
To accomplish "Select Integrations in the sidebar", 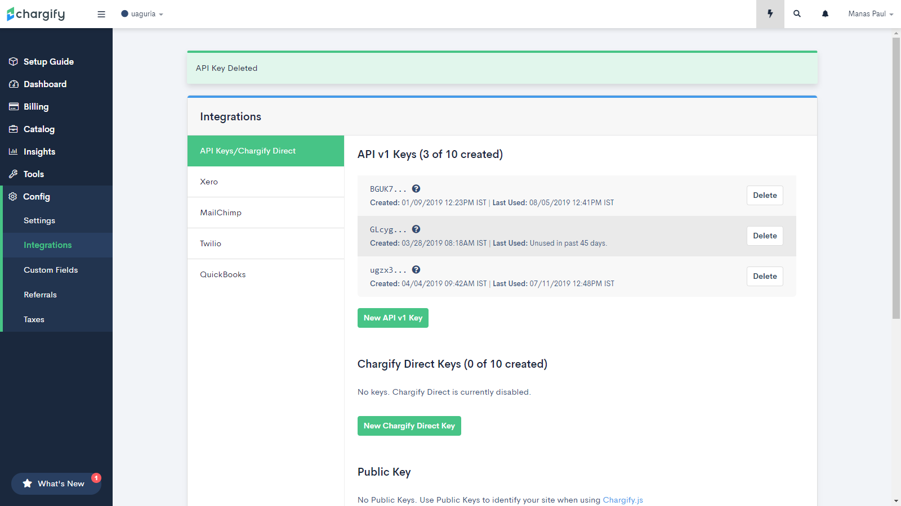I will click(x=57, y=245).
